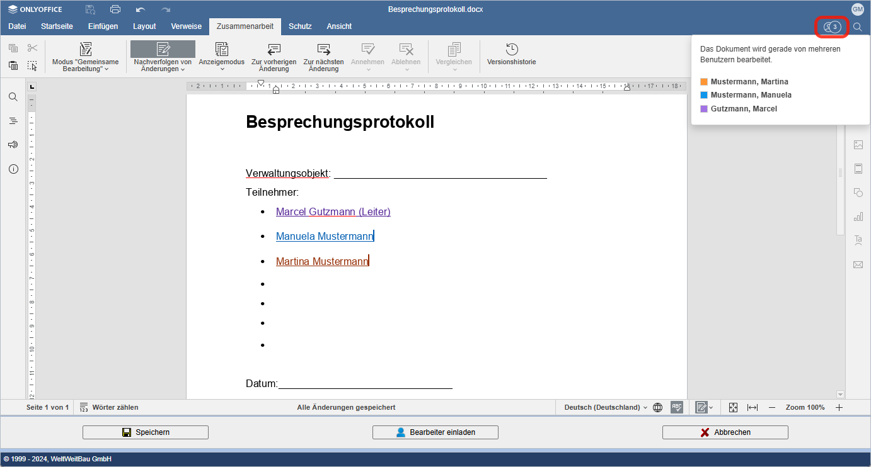Open the headings navigation panel in left sidebar

pos(13,121)
